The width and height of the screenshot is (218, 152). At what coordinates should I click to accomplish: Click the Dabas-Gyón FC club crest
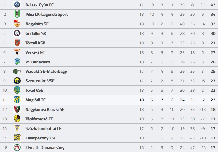(17, 4)
